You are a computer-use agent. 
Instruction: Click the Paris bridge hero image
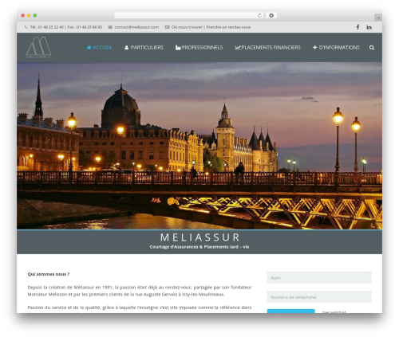199,146
